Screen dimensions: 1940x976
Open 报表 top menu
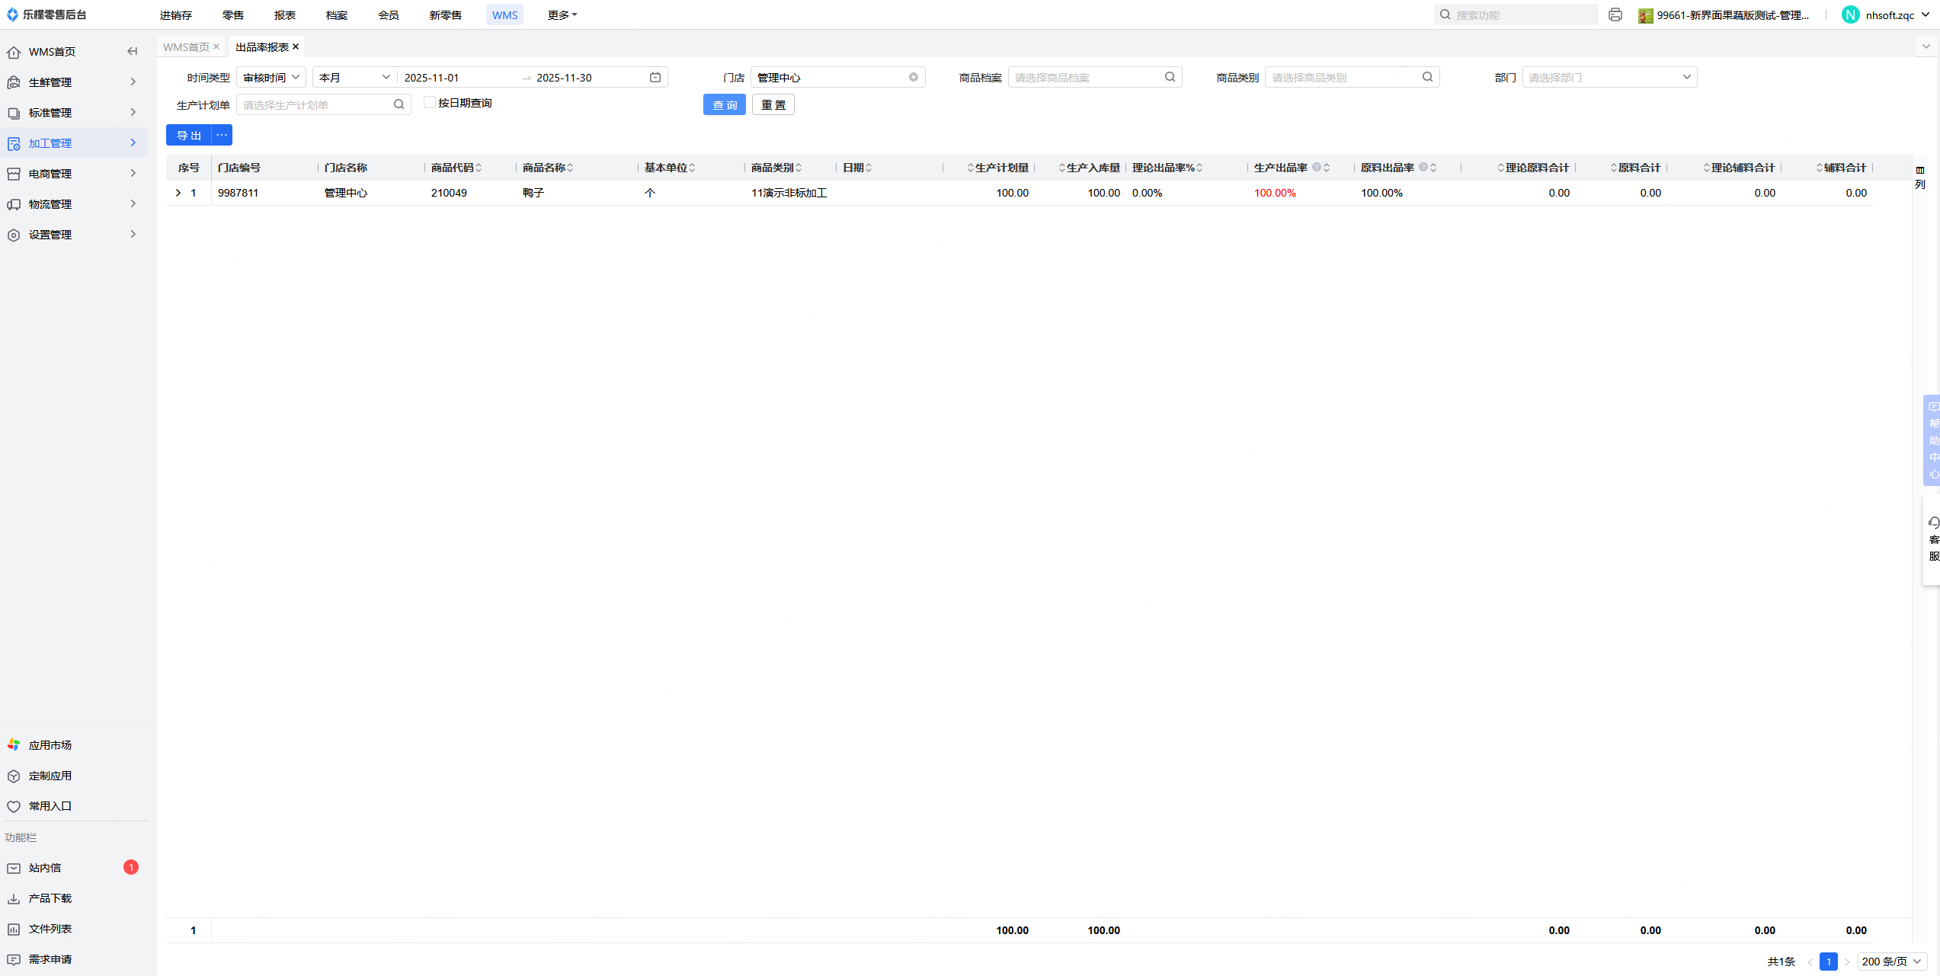click(284, 15)
